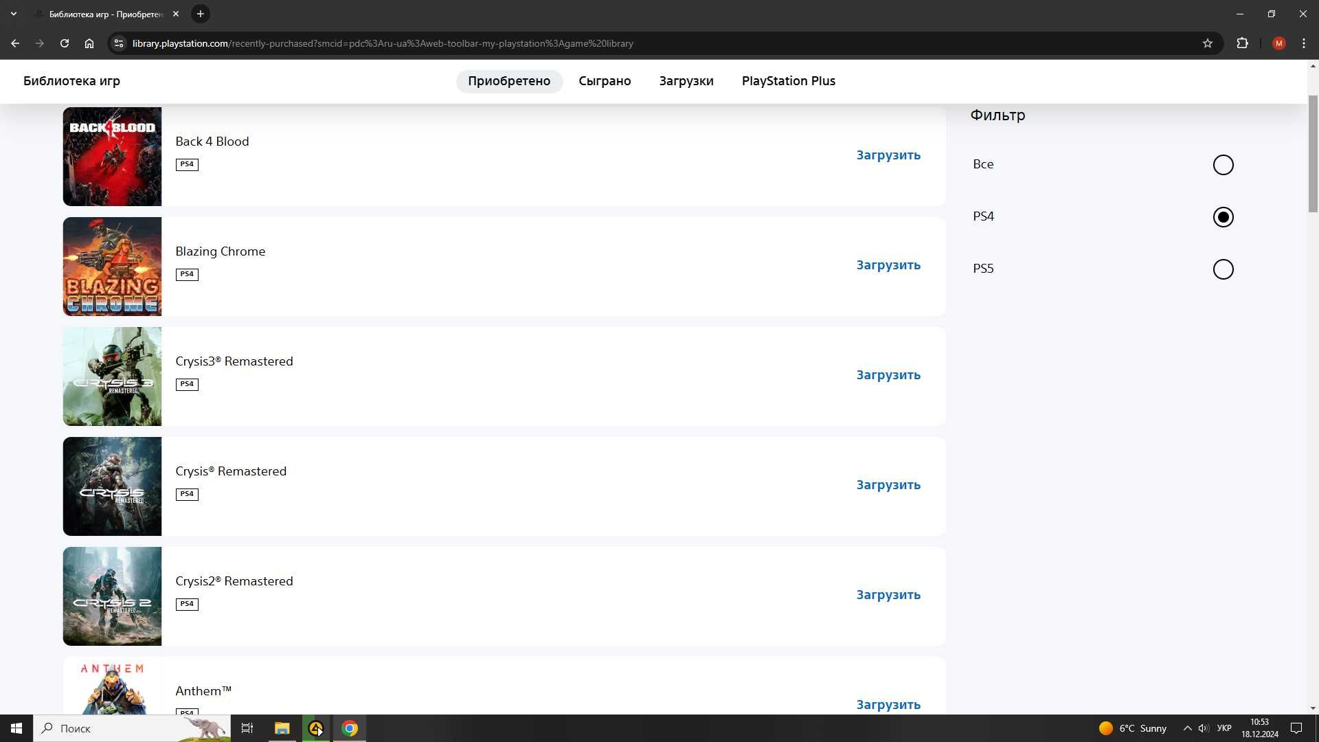Expand hidden system tray icons chevron
Viewport: 1319px width, 742px height.
[x=1187, y=728]
